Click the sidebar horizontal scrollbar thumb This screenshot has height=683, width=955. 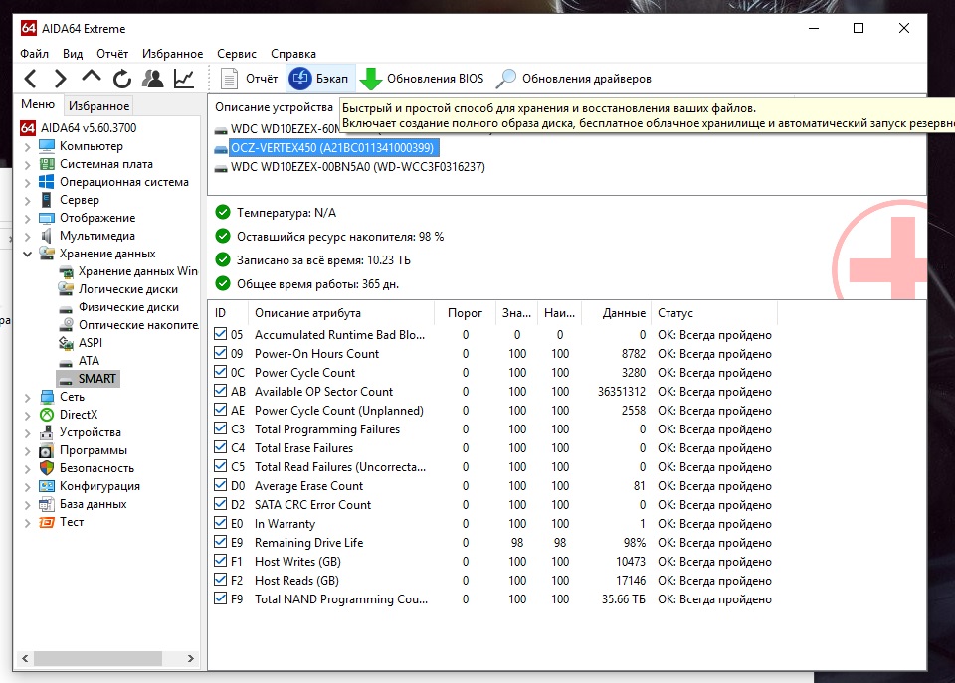point(97,659)
